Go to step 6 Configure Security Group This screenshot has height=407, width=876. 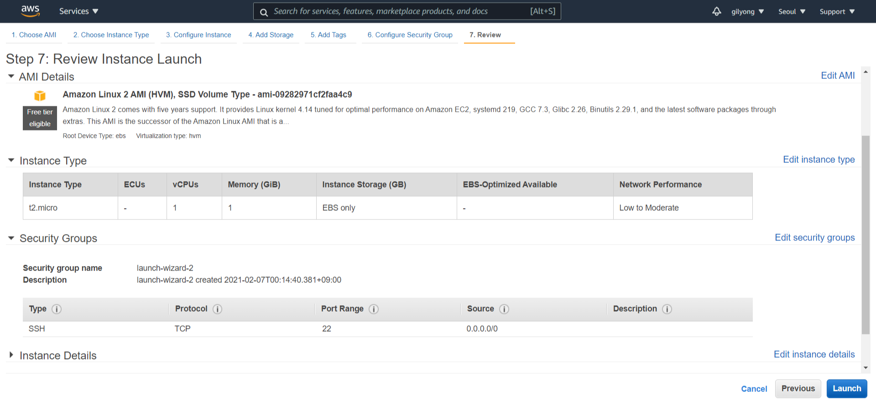tap(410, 35)
